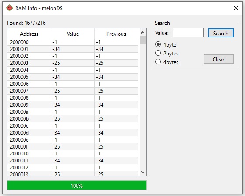Image resolution: width=245 pixels, height=196 pixels.
Task: Click the Address column header
Action: [29, 34]
